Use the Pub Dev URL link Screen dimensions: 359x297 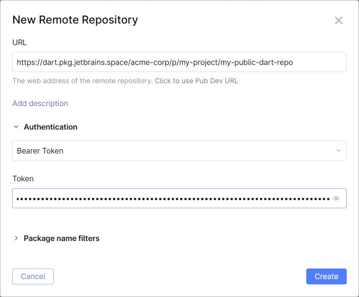point(196,81)
